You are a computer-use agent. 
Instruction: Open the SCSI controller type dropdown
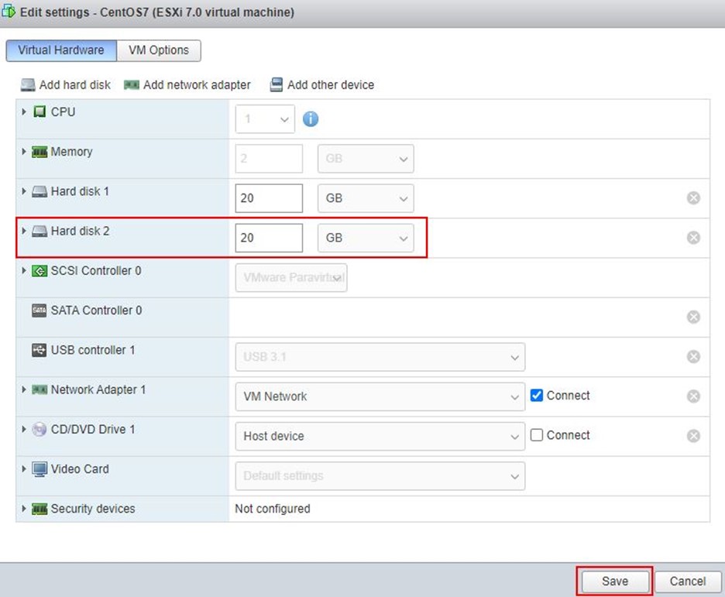coord(291,278)
